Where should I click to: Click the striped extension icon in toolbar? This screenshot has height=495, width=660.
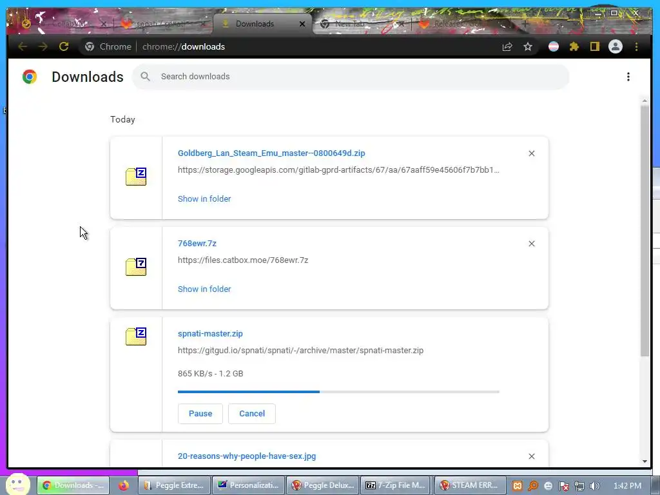(554, 46)
